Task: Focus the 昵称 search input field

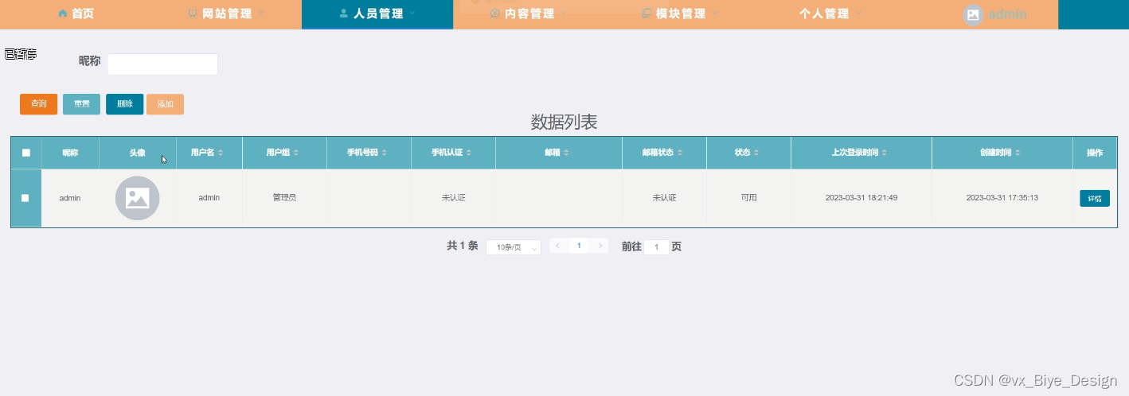Action: click(162, 64)
